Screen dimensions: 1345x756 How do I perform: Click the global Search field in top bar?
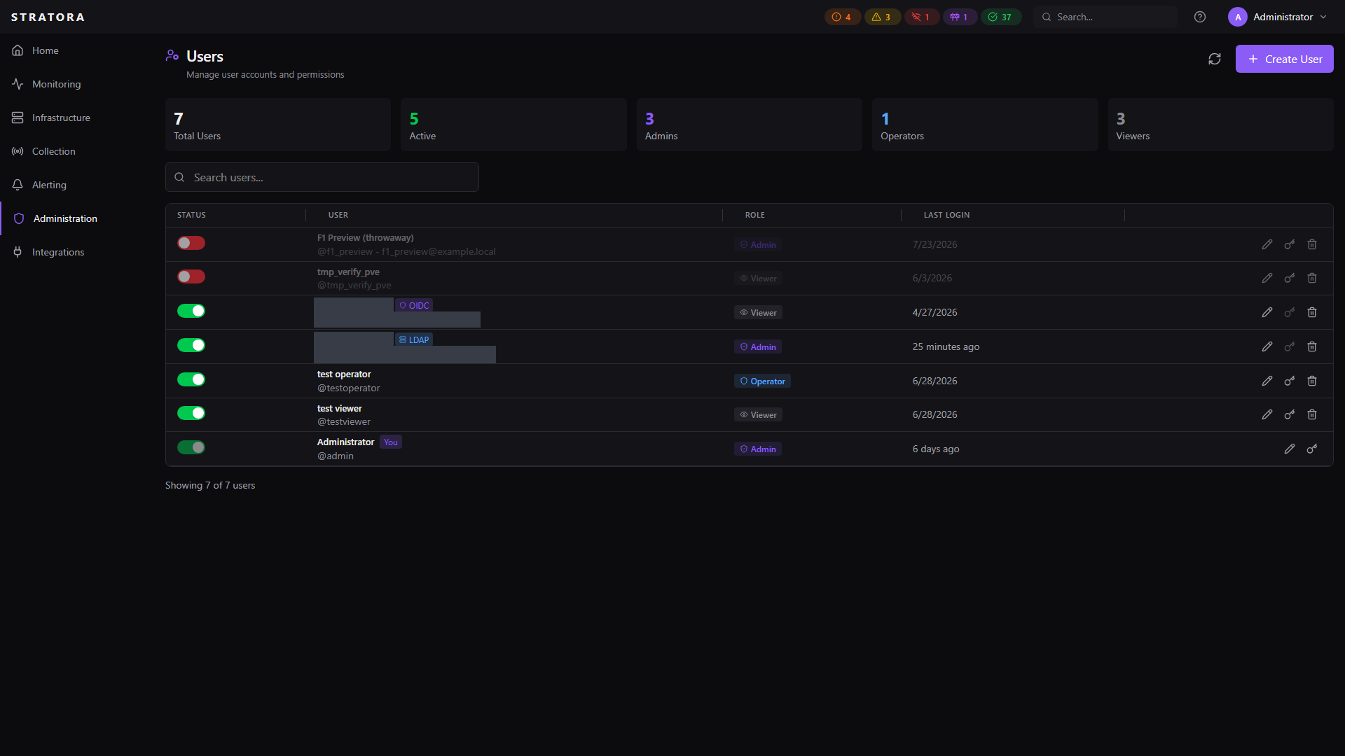click(1105, 17)
